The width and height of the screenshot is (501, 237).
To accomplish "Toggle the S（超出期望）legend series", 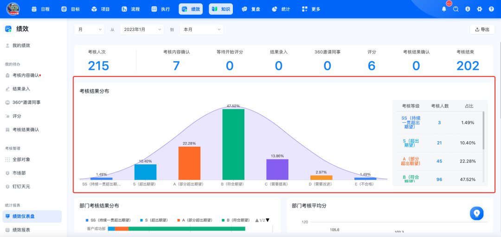I will click(154, 220).
